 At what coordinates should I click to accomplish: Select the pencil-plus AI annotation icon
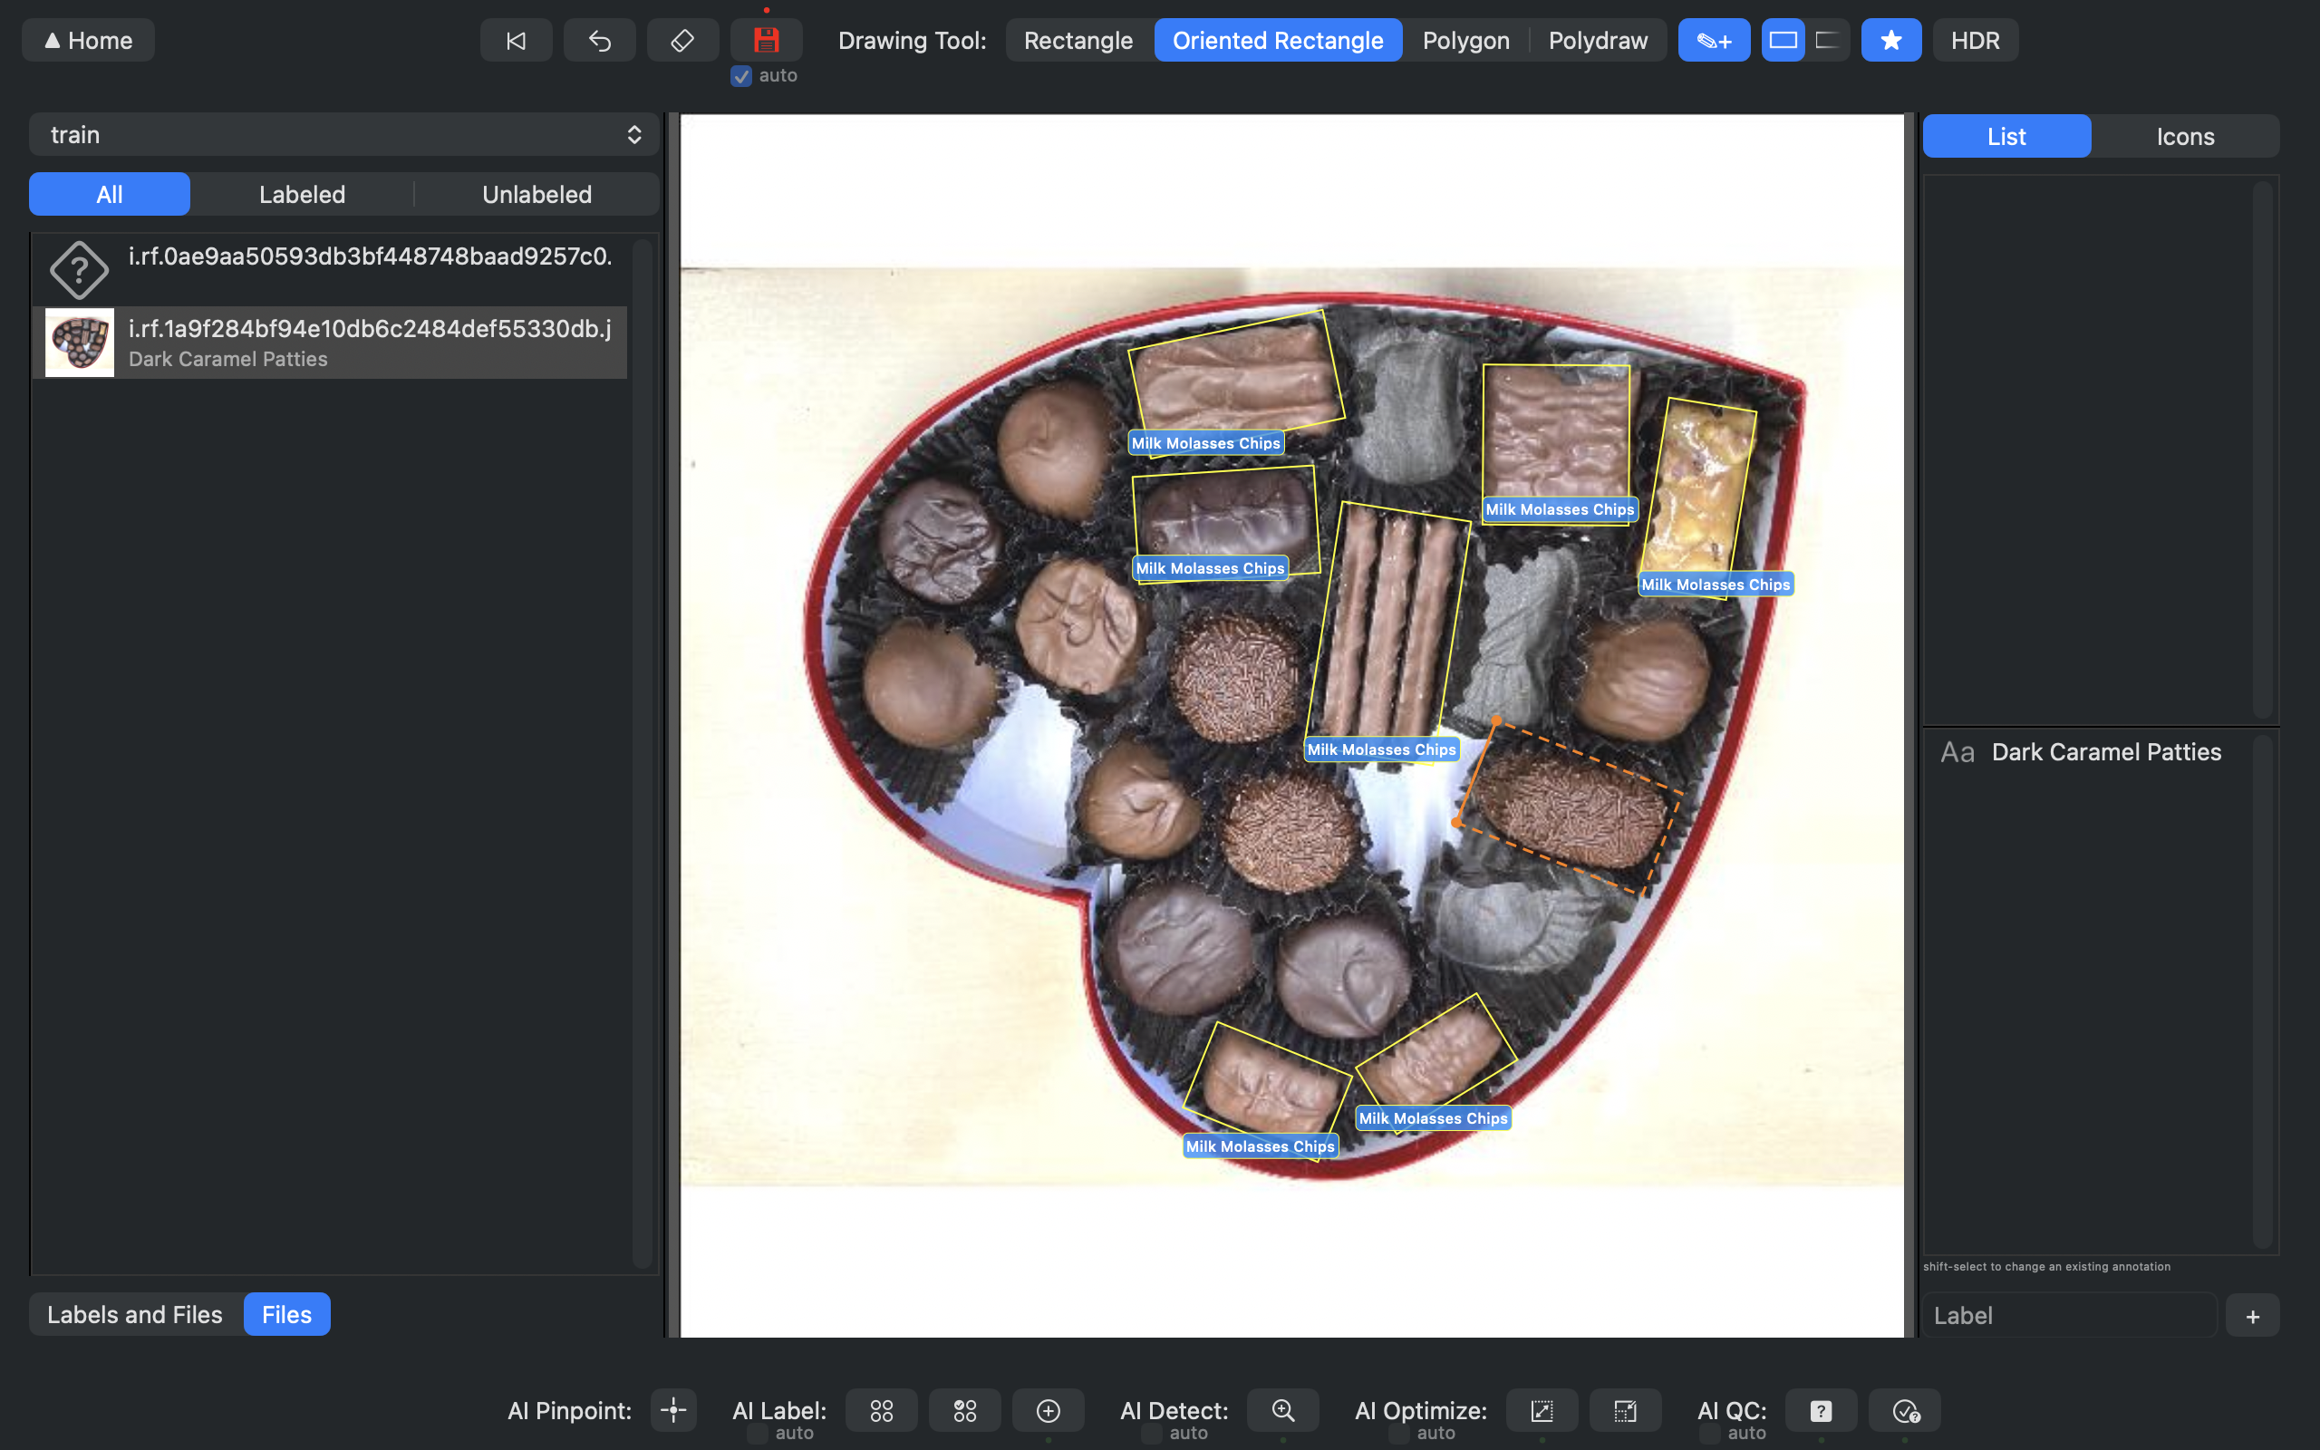(1713, 39)
